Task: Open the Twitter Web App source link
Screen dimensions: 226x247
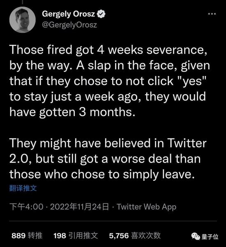Action: click(x=146, y=207)
